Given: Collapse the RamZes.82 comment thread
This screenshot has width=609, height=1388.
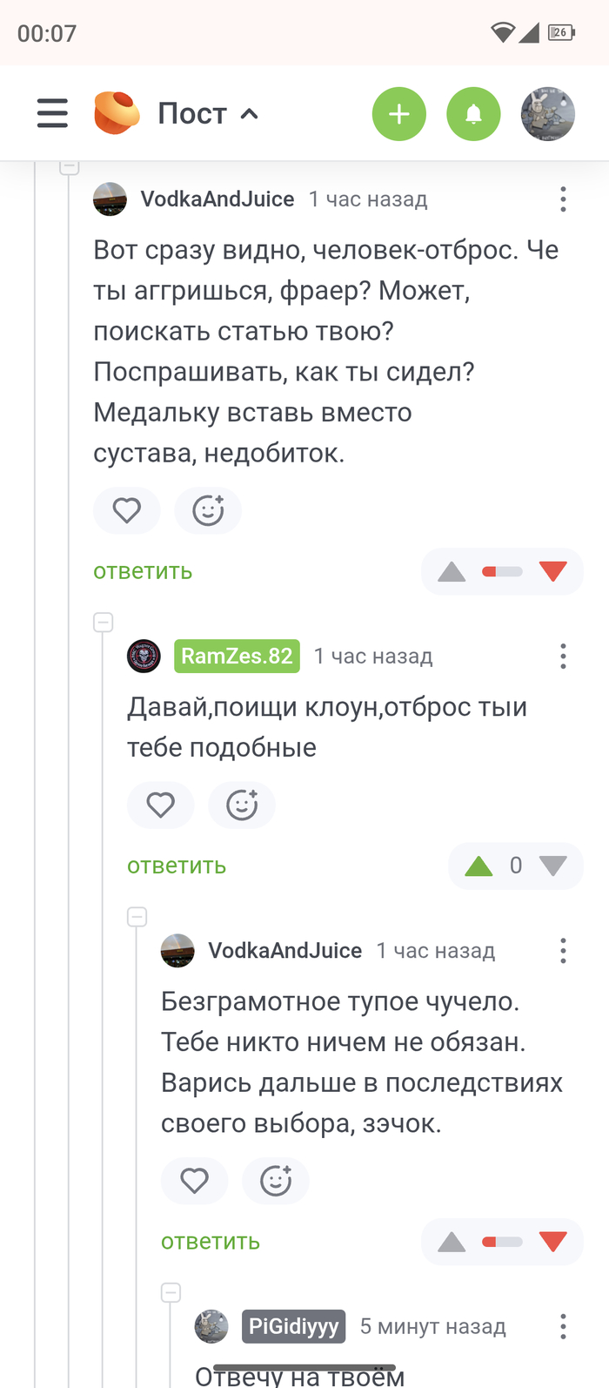Looking at the screenshot, I should pos(104,623).
